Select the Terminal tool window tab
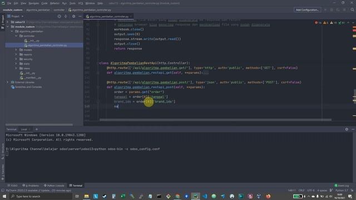 (76, 186)
